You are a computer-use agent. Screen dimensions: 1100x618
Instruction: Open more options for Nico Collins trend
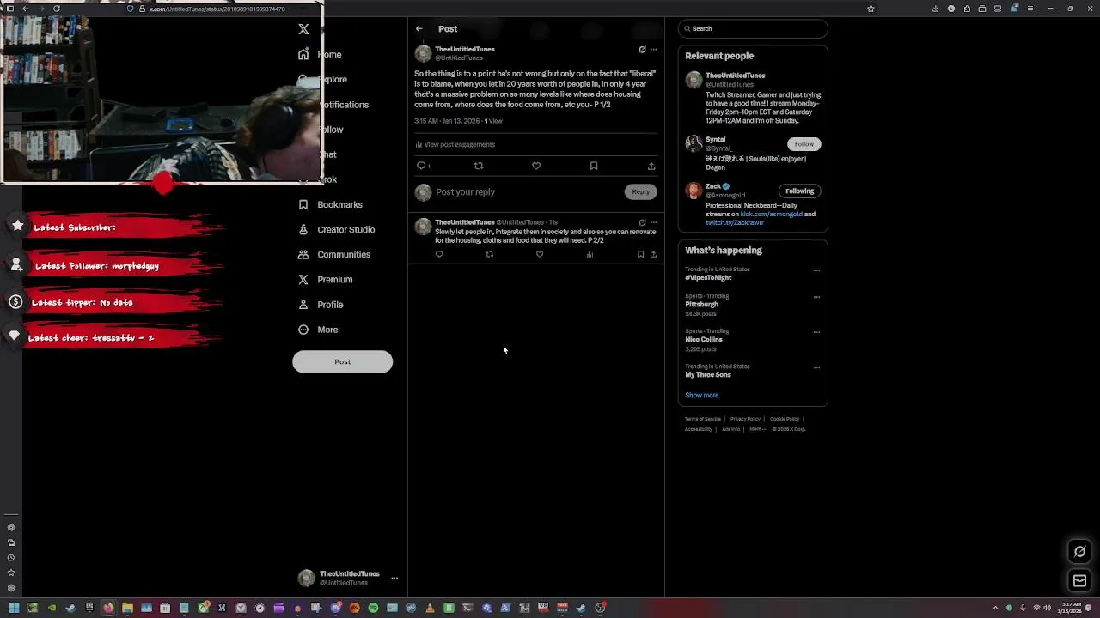point(816,332)
